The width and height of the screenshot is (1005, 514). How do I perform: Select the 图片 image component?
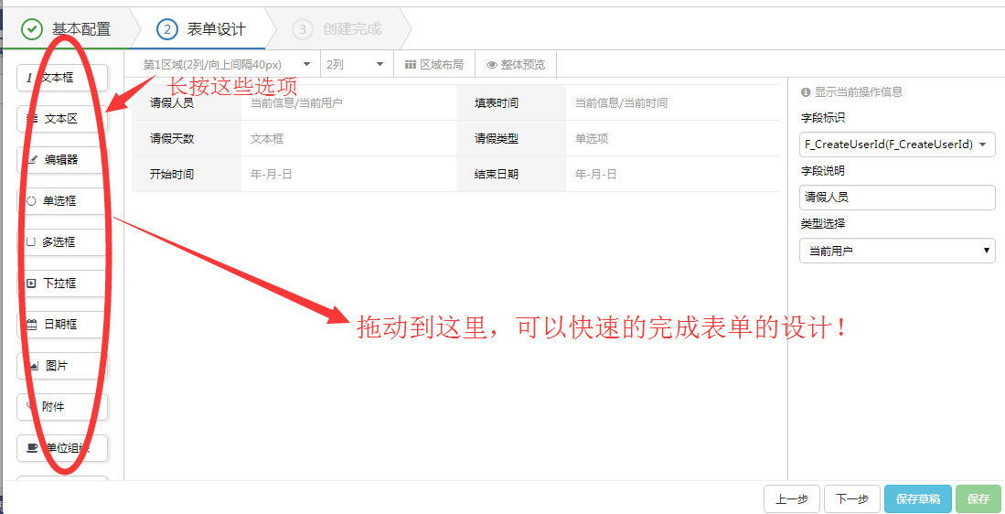coord(61,366)
